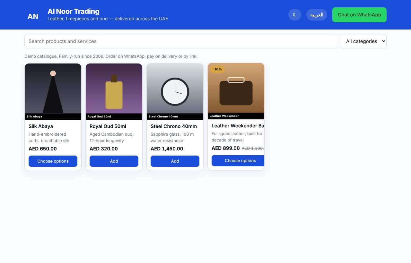The image size is (411, 263).
Task: Open the Leather Weekender bag image
Action: (x=236, y=91)
